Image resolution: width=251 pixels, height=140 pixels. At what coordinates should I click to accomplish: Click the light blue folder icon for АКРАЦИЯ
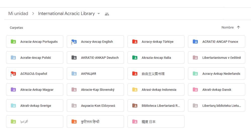(x=74, y=73)
